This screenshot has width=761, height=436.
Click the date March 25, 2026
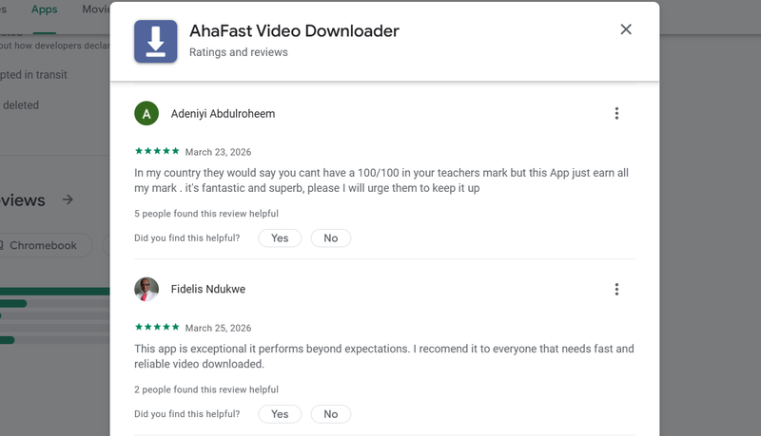tap(218, 328)
